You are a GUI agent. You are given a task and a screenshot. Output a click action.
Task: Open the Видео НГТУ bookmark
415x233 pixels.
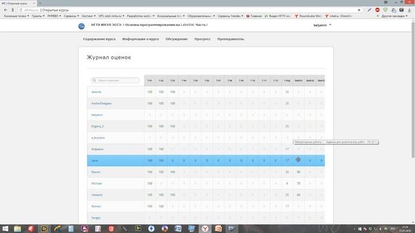[x=278, y=16]
